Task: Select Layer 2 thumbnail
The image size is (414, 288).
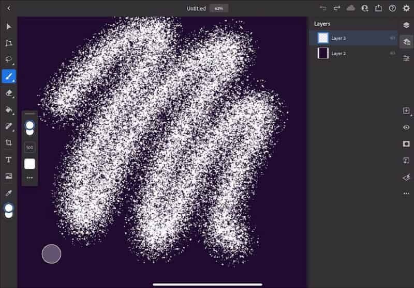Action: pyautogui.click(x=323, y=53)
